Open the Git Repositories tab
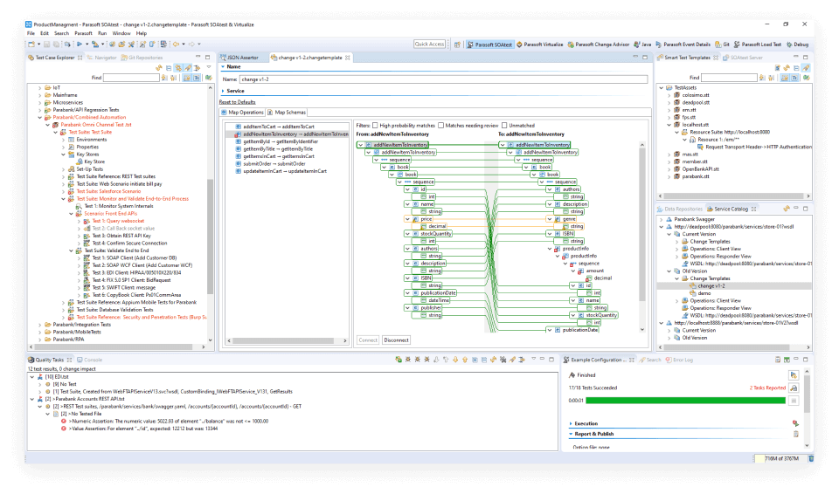 [142, 58]
